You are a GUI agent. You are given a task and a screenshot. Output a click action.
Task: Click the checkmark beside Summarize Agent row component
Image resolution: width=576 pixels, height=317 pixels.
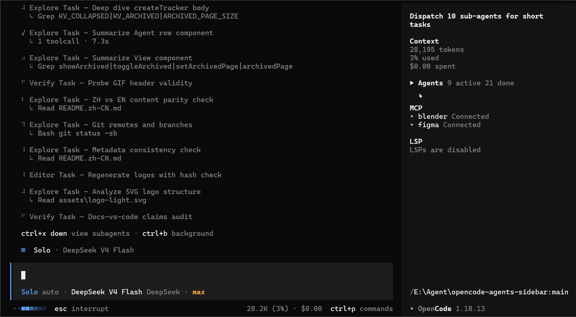[23, 33]
